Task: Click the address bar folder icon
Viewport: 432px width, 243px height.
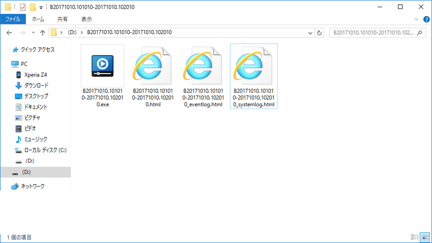Action: [x=54, y=32]
